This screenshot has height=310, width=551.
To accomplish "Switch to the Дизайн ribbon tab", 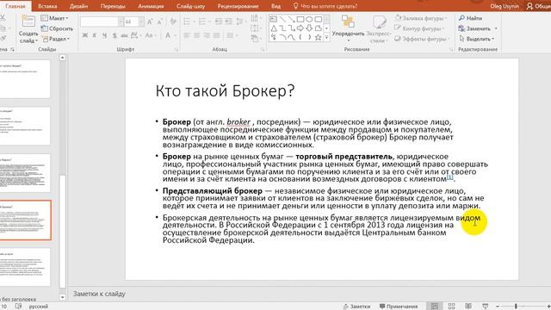I will point(78,6).
